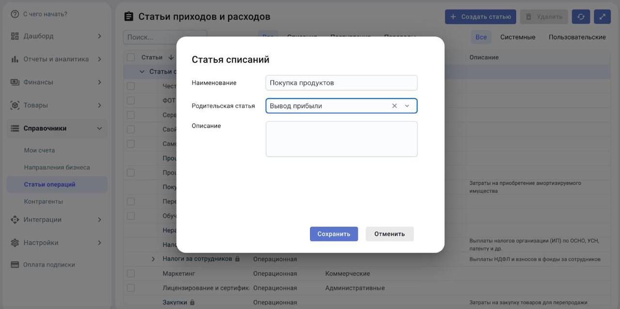The width and height of the screenshot is (620, 309).
Task: Expand the Налоги за сотрудников tree row
Action: (x=153, y=259)
